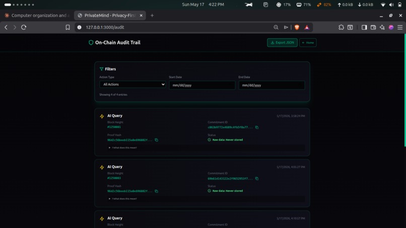This screenshot has height=228, width=406.
Task: Open the memory usage 71% indicator
Action: (304, 5)
